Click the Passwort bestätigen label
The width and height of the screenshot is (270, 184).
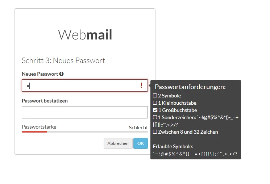click(x=45, y=101)
